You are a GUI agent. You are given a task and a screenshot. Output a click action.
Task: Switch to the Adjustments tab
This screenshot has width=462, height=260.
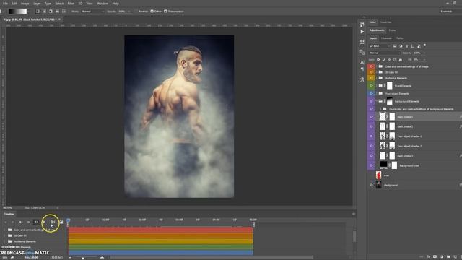pyautogui.click(x=377, y=30)
